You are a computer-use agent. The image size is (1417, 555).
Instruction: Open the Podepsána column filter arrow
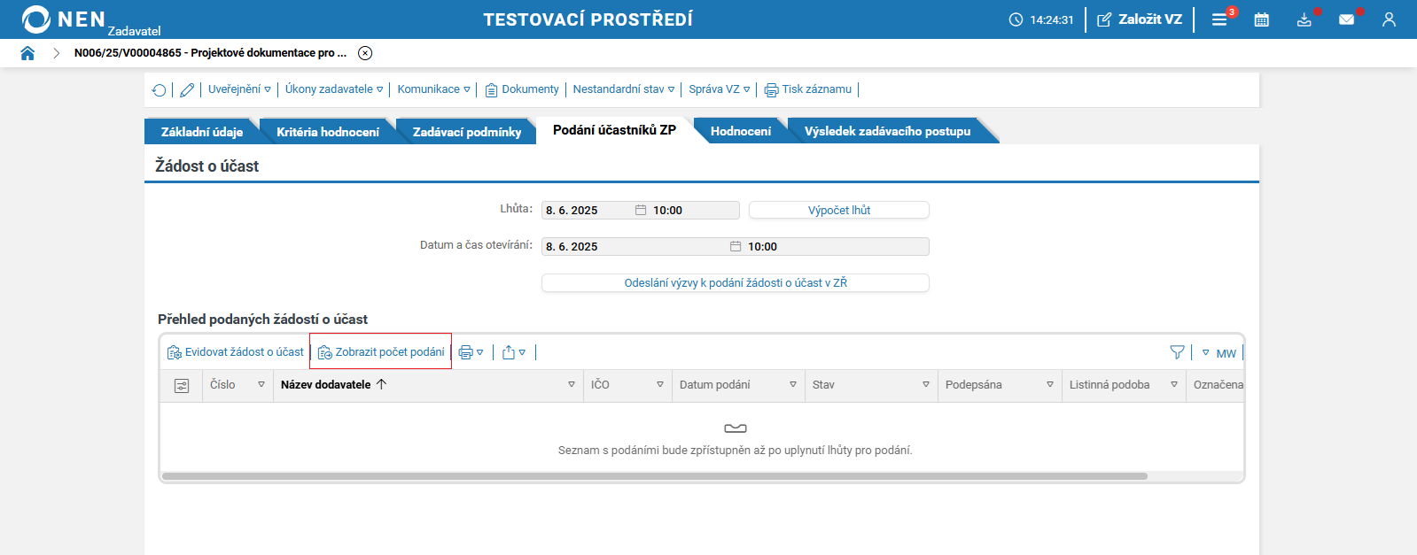(x=1050, y=384)
